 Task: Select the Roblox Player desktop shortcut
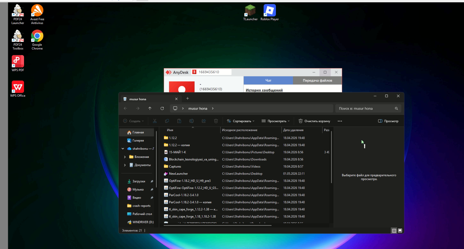tap(269, 13)
